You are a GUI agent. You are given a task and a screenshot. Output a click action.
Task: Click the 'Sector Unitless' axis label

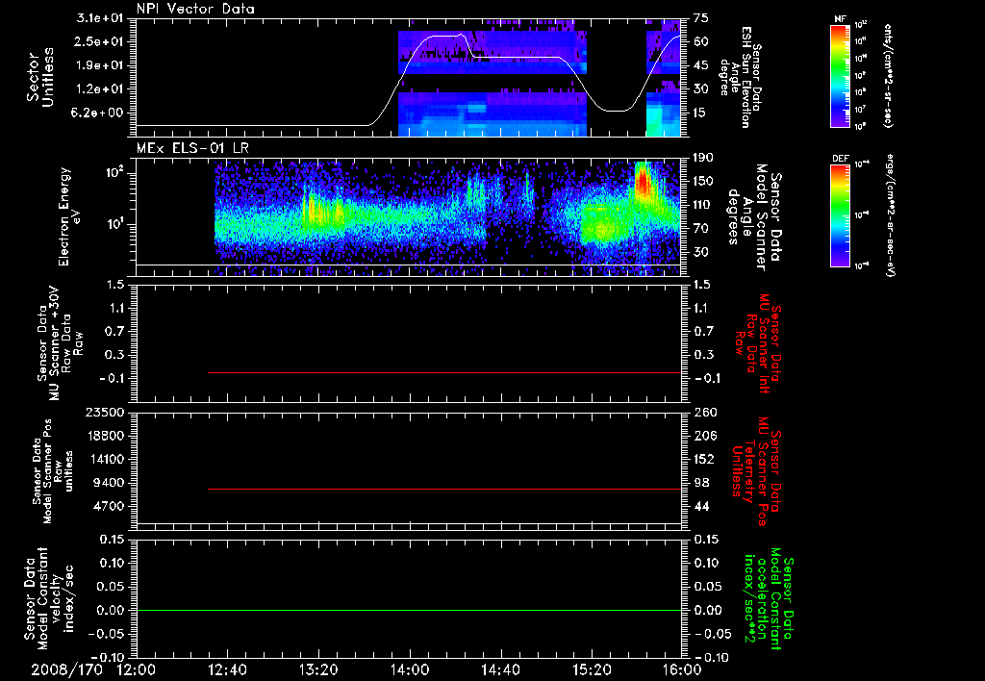click(x=40, y=77)
